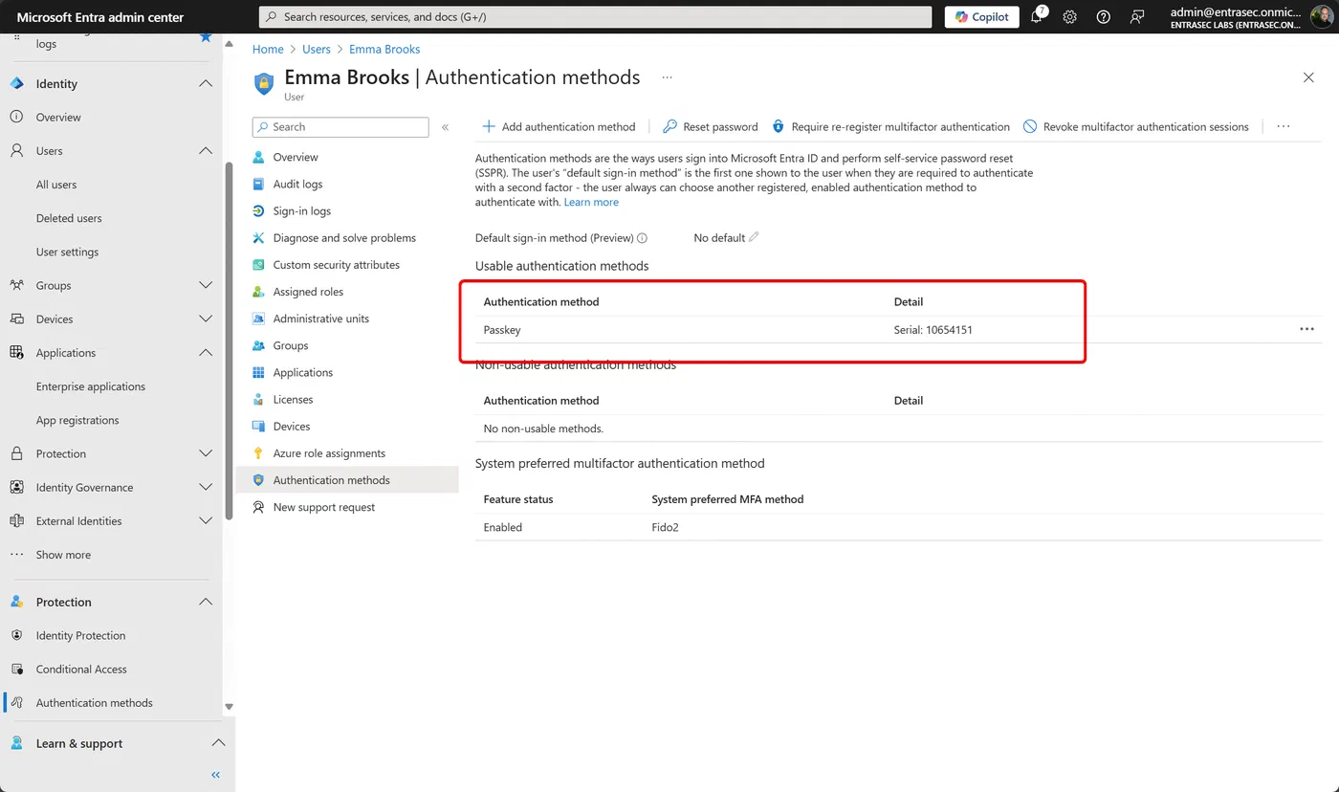Viewport: 1339px width, 792px height.
Task: Close the Authentication methods blade
Action: (x=1308, y=77)
